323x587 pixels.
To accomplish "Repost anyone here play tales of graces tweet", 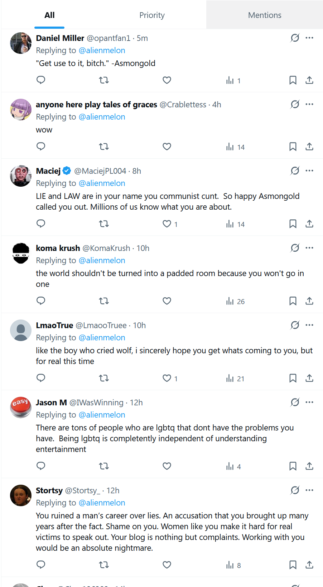I will pos(104,147).
